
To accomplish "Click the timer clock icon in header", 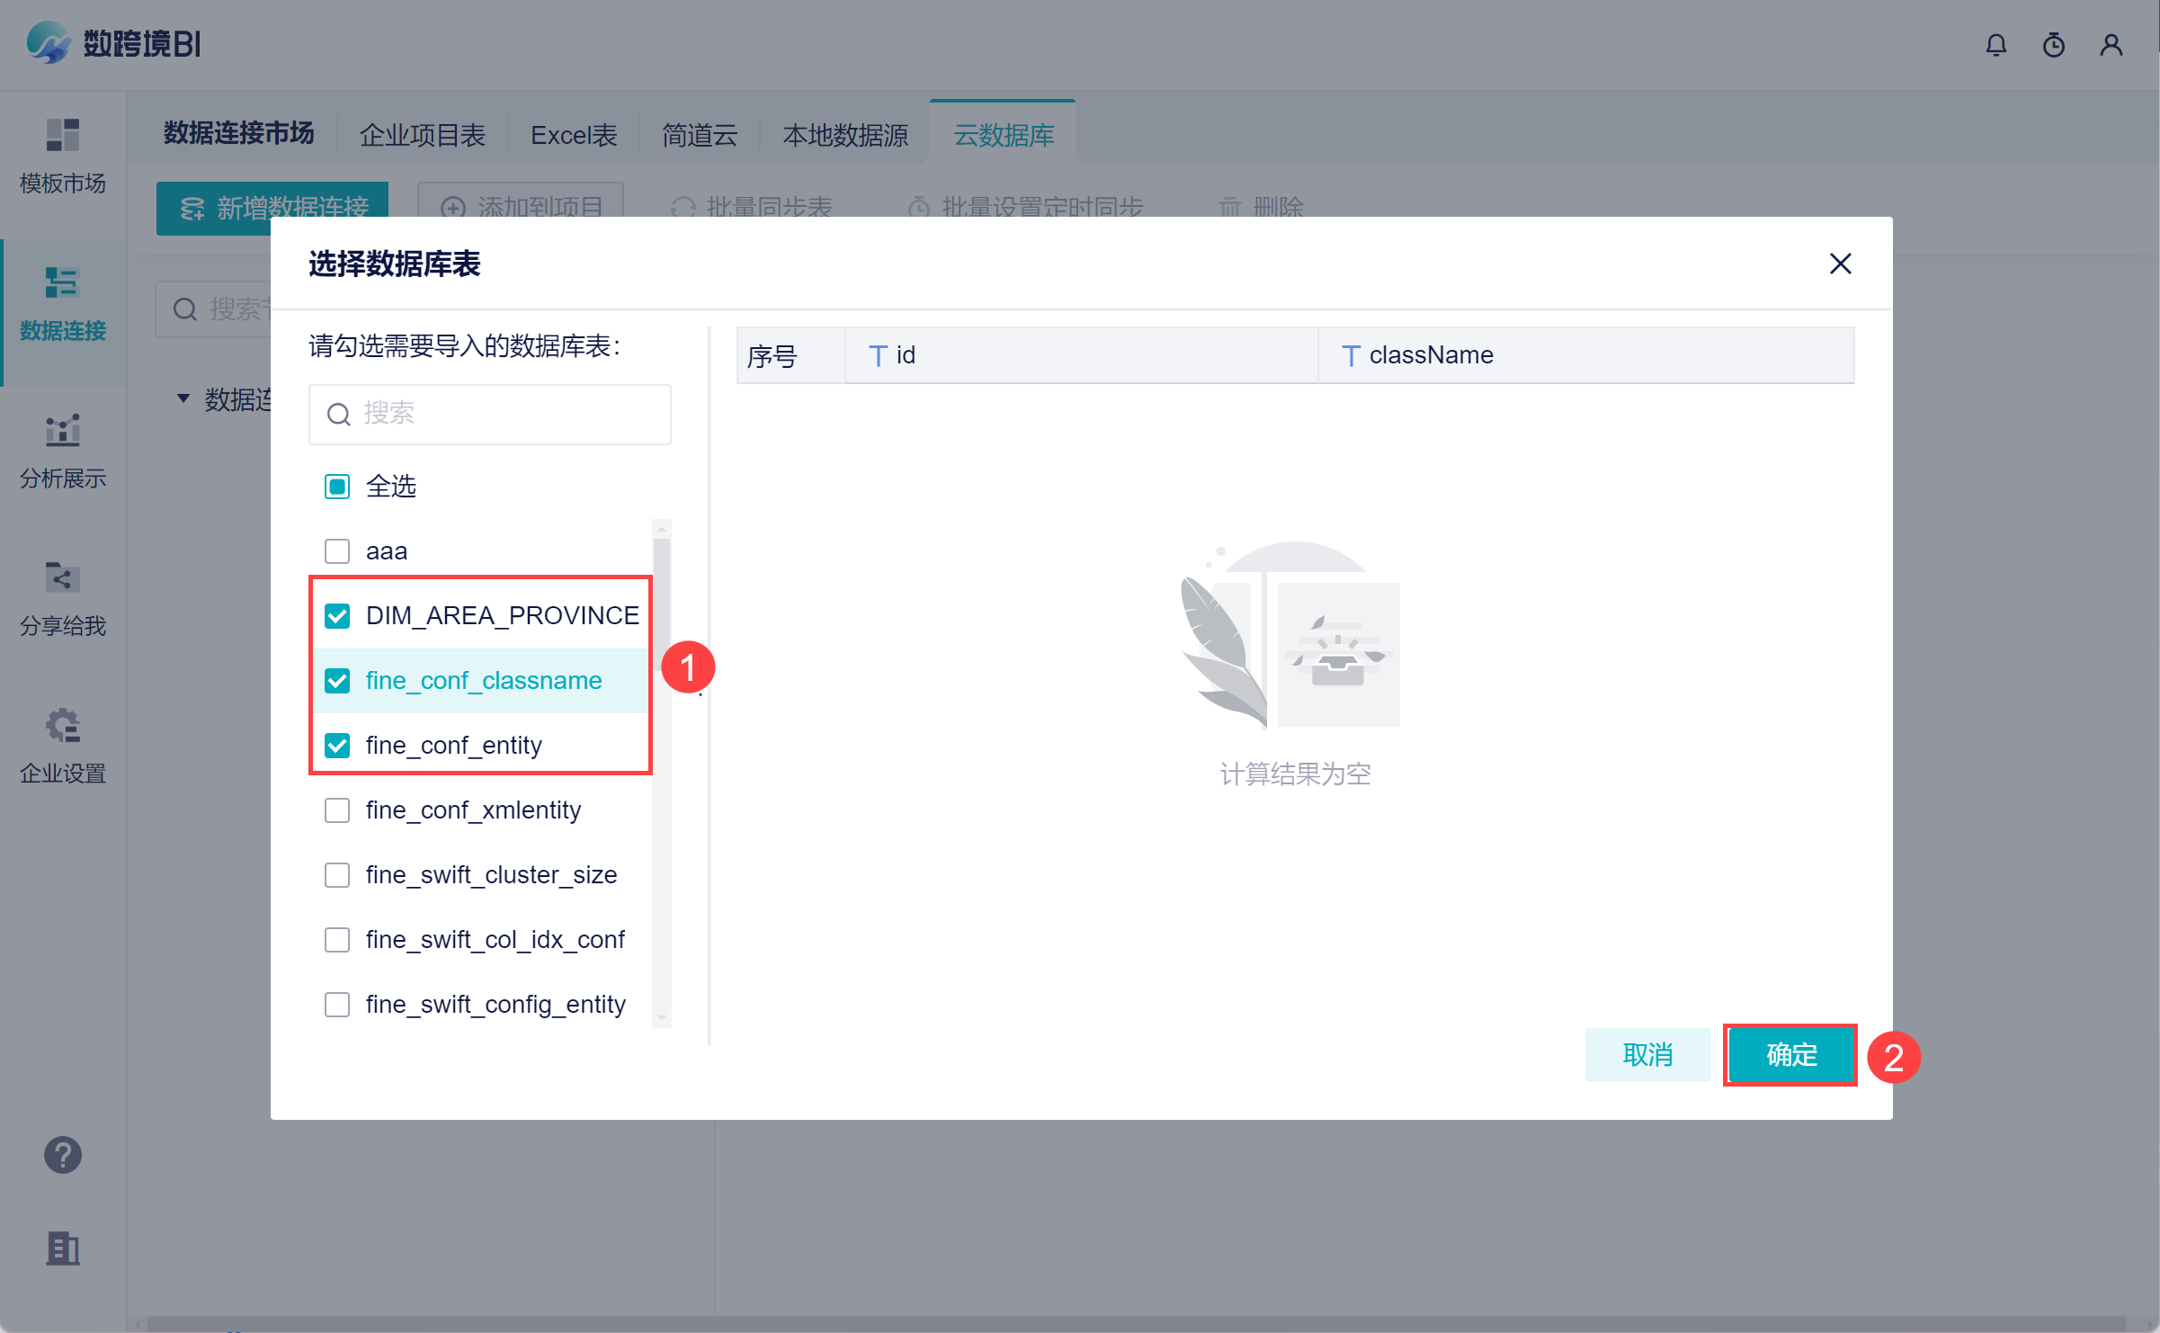I will tap(2053, 45).
